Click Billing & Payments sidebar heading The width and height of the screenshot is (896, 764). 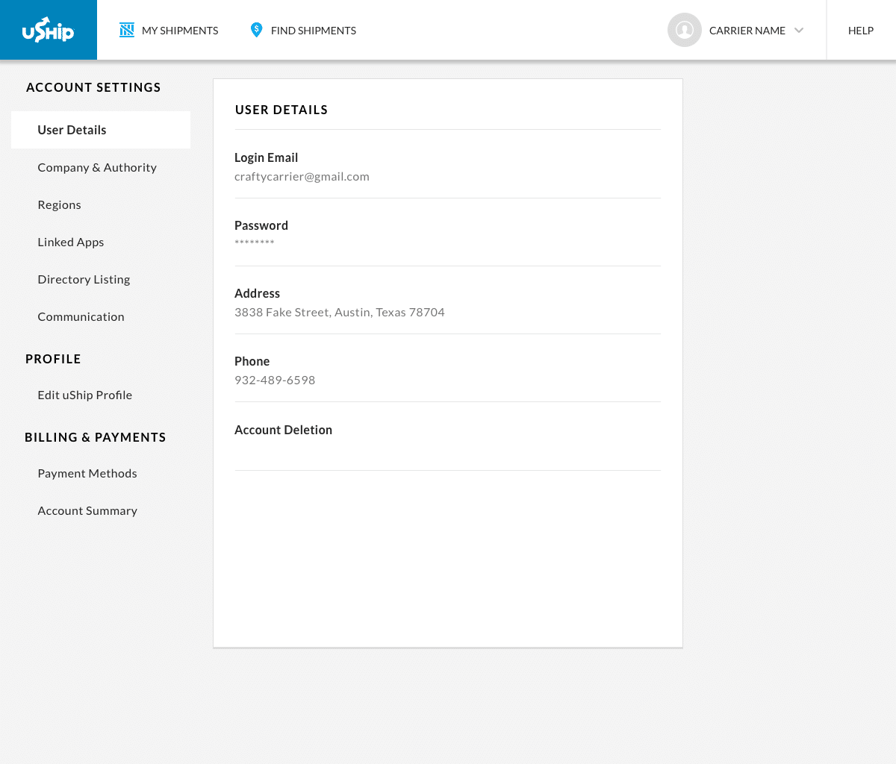(96, 437)
